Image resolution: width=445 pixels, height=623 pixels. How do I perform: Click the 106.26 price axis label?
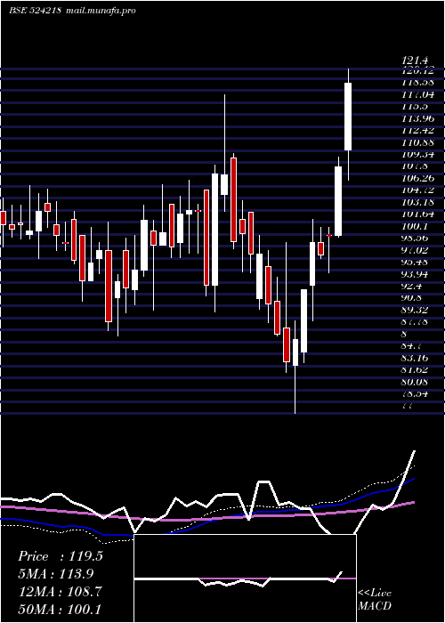pyautogui.click(x=417, y=178)
